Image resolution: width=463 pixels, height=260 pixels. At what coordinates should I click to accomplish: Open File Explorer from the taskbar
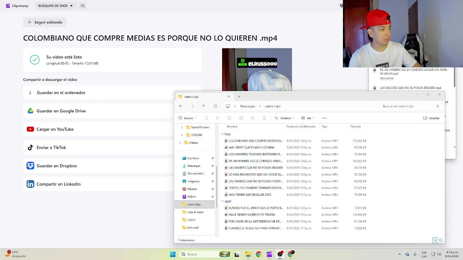click(248, 254)
